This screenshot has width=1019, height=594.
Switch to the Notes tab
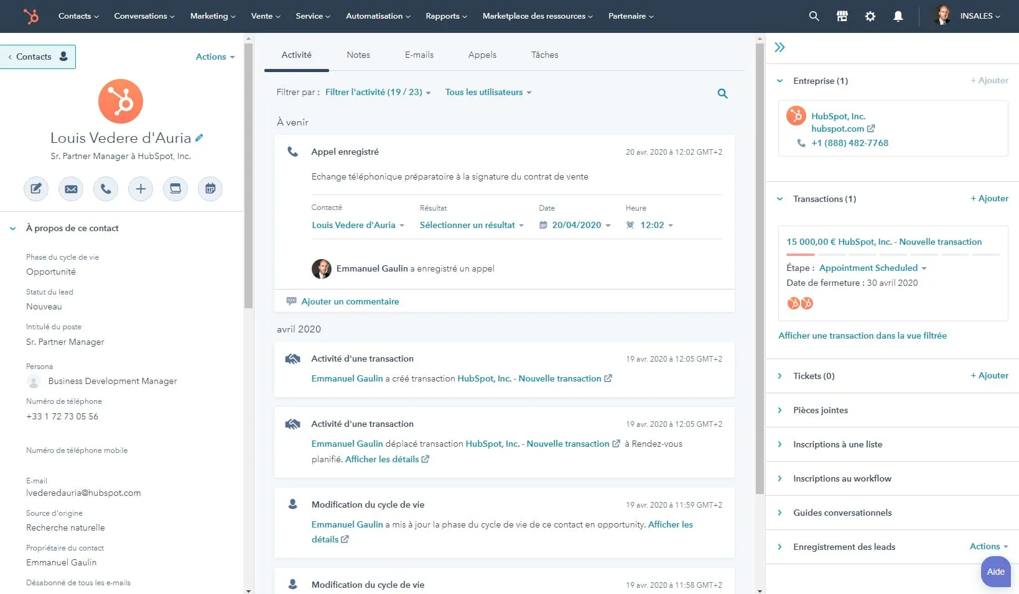tap(358, 55)
